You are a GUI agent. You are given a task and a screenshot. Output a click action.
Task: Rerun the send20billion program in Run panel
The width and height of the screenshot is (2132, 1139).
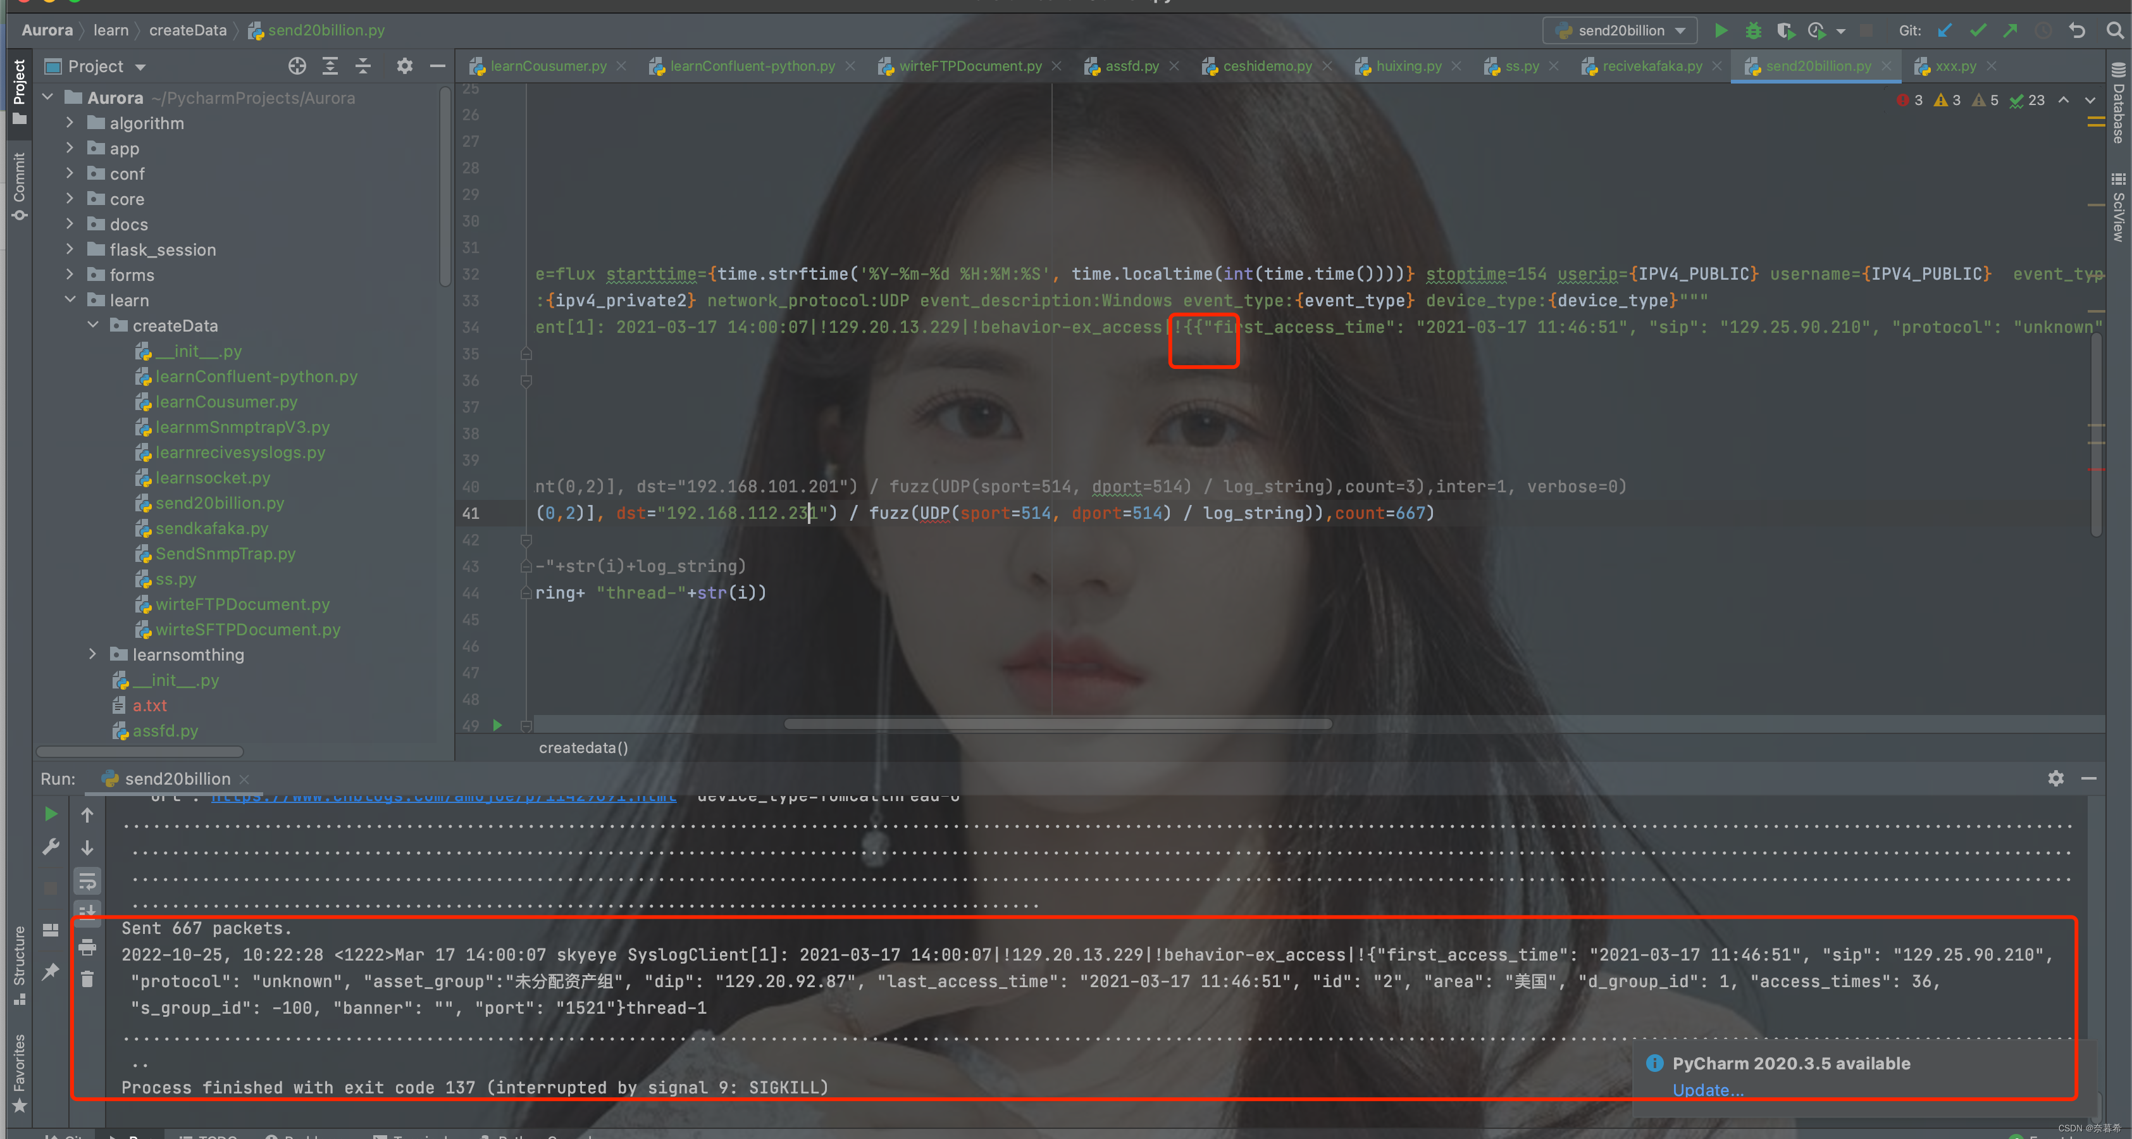[49, 814]
